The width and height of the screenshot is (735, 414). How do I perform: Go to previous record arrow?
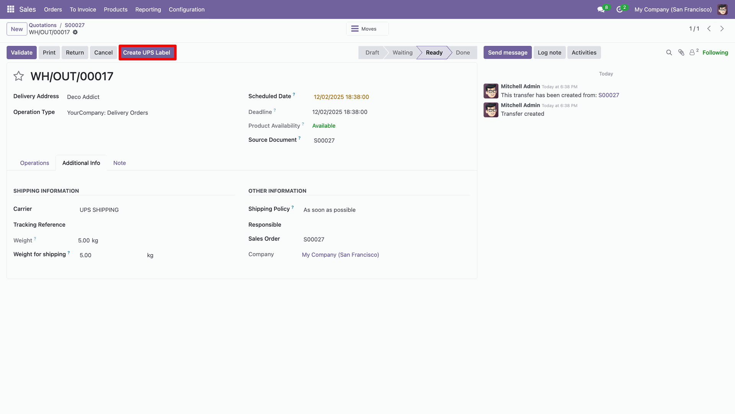709,29
